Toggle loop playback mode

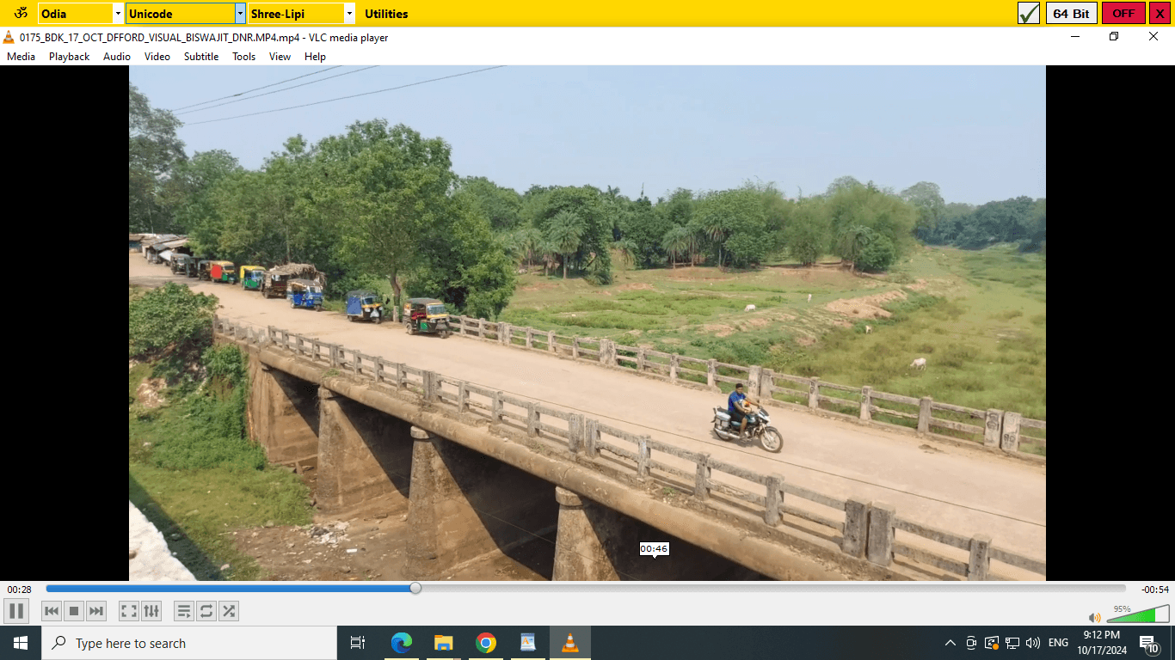coord(206,611)
